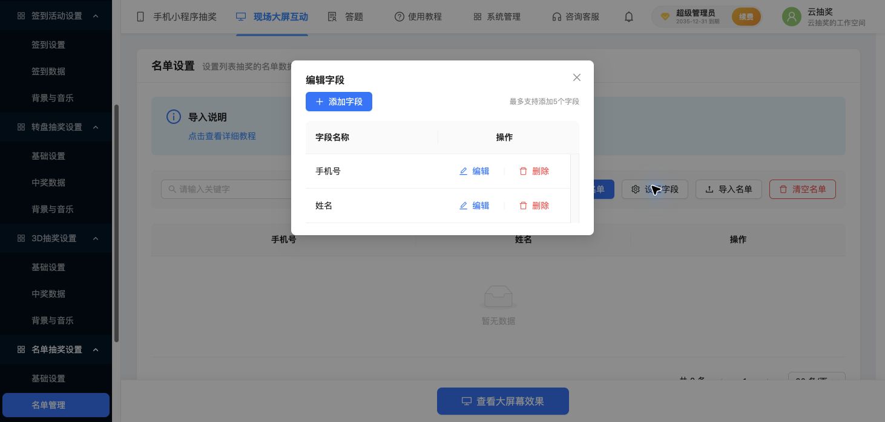This screenshot has width=885, height=422.
Task: Collapse 名单抽奖设置 sidebar group
Action: [56, 349]
